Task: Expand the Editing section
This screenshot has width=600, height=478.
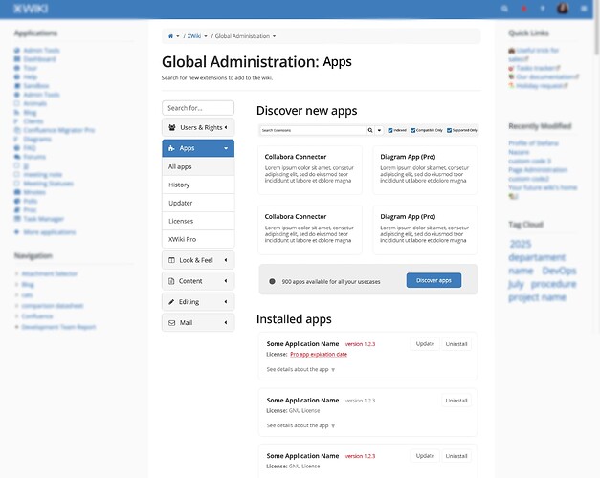Action: [x=226, y=302]
